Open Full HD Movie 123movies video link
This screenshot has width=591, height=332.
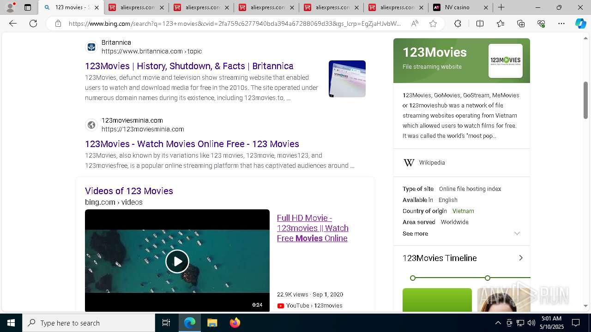click(x=313, y=228)
